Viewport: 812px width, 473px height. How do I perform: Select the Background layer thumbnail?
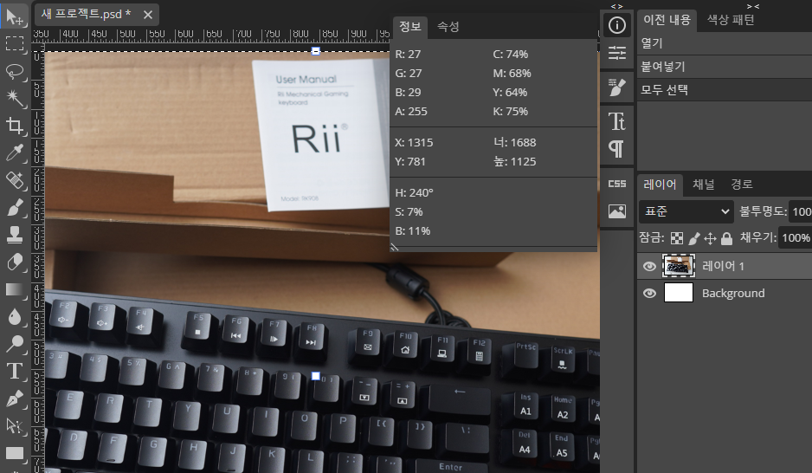point(679,293)
